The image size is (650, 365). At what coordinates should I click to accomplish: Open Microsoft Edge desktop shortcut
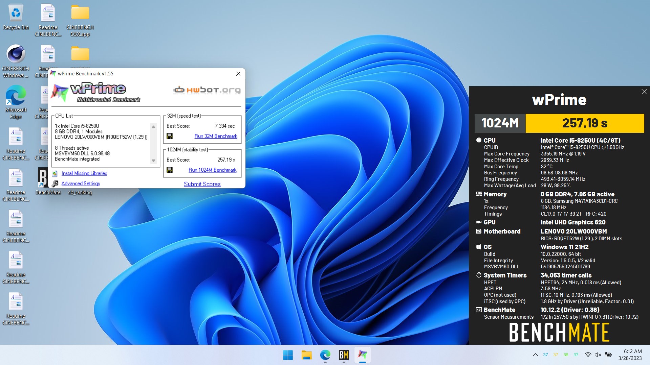[x=16, y=102]
